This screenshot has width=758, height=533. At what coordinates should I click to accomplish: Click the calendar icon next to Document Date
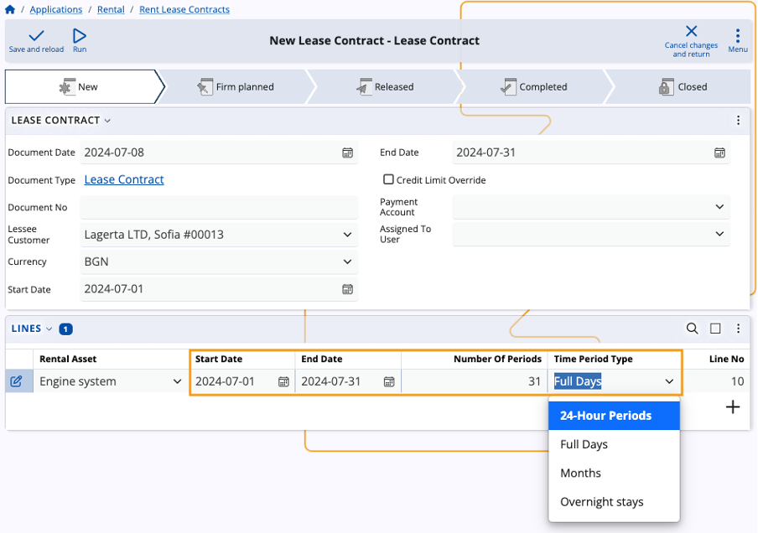click(x=347, y=153)
